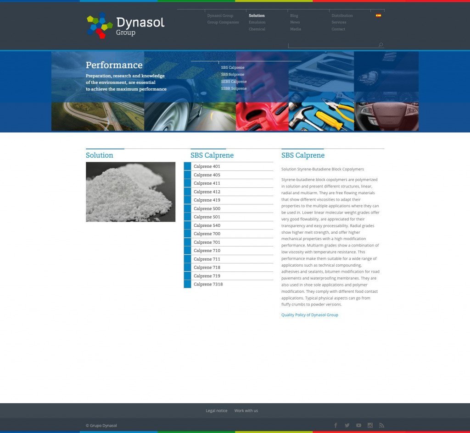Go to the Blog menu item
This screenshot has height=433, width=470.
point(294,16)
